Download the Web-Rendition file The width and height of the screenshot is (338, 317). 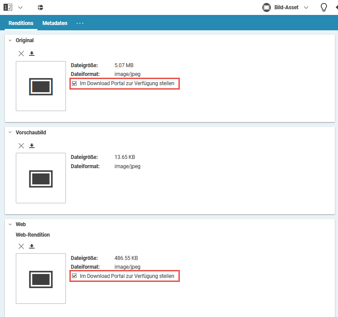point(32,246)
